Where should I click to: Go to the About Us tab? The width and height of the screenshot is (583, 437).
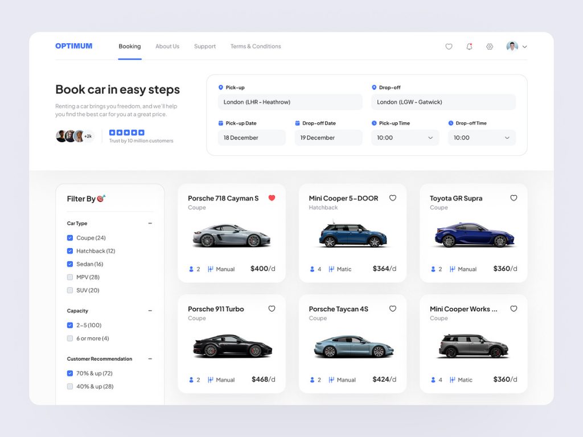coord(167,47)
